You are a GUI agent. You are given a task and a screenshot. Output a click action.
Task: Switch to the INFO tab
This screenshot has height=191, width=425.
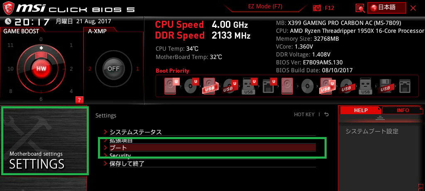(403, 110)
